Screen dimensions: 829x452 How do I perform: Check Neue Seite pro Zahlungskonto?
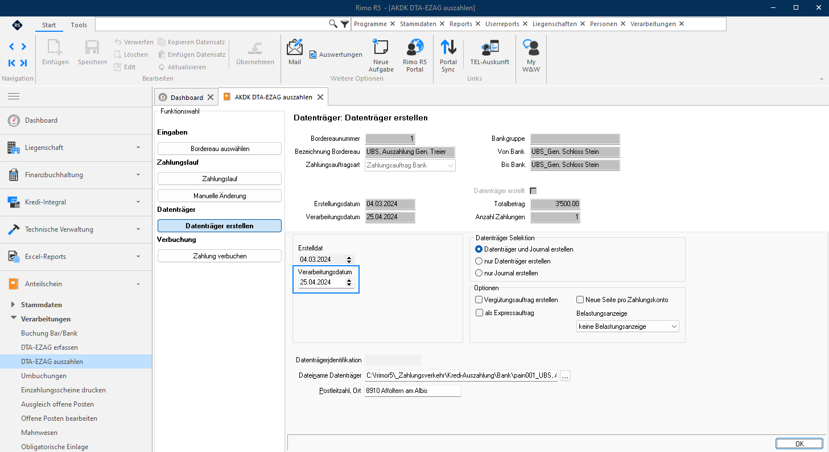point(580,300)
